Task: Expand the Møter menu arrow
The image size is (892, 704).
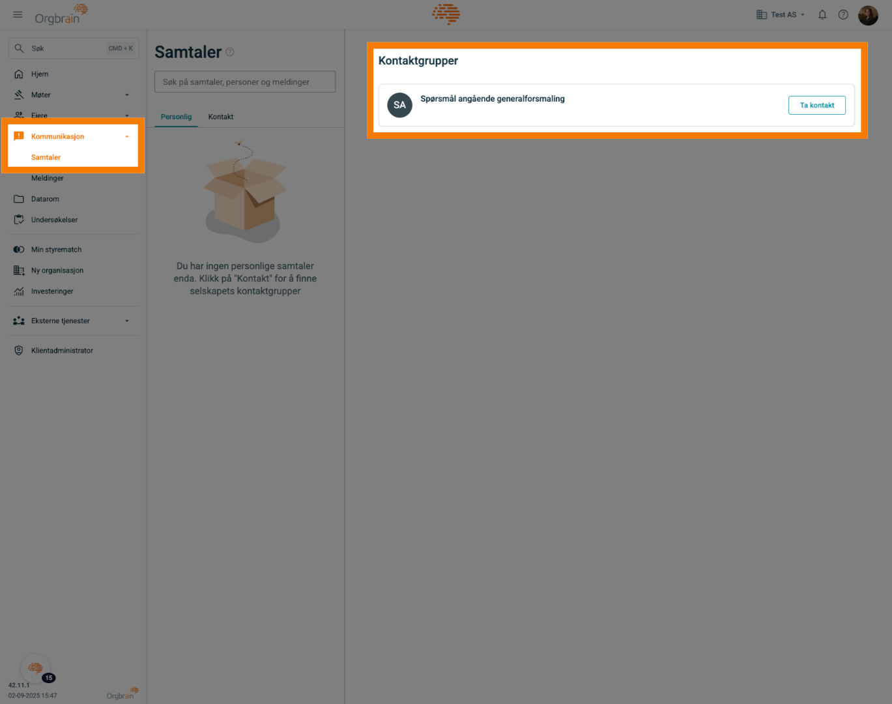Action: (127, 95)
